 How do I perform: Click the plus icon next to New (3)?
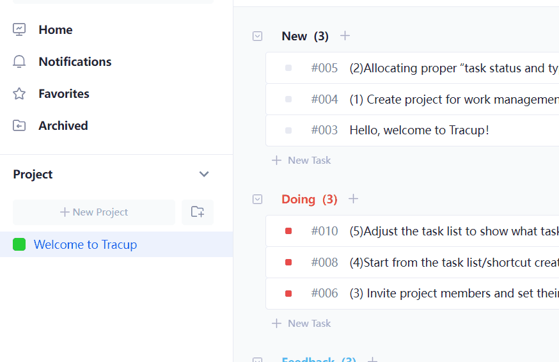(345, 36)
